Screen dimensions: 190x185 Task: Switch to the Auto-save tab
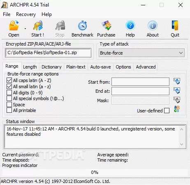pyautogui.click(x=100, y=67)
